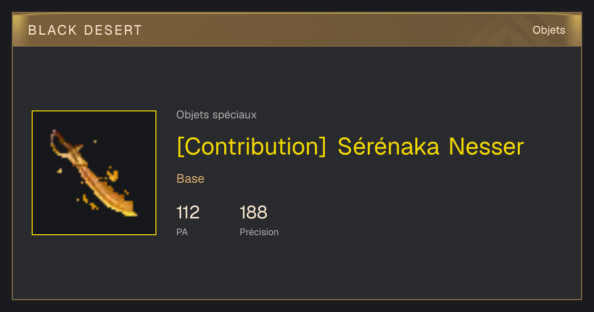This screenshot has width=594, height=312.
Task: Click the gold header banner bar
Action: click(x=297, y=30)
